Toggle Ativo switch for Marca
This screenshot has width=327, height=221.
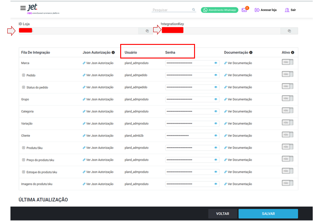[x=287, y=62]
